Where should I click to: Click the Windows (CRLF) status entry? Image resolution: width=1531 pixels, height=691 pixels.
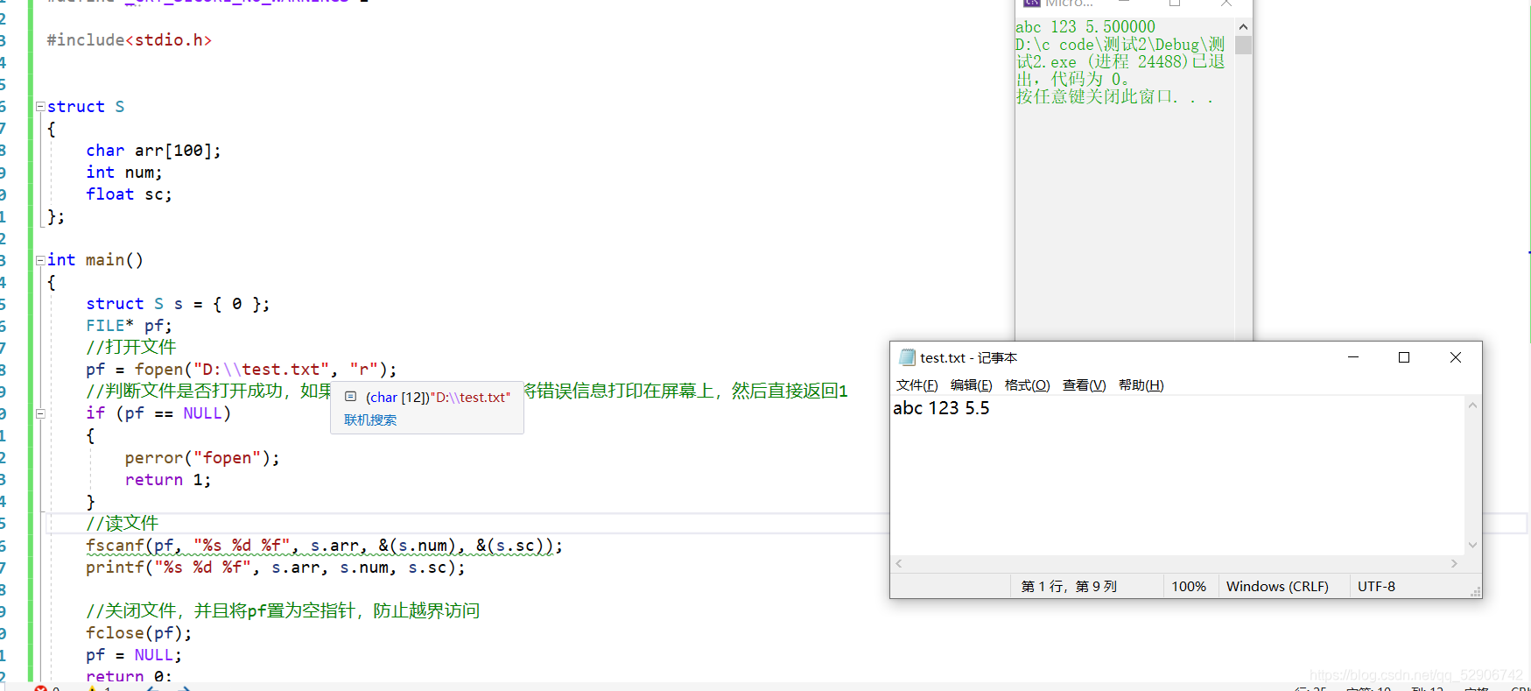pyautogui.click(x=1277, y=587)
